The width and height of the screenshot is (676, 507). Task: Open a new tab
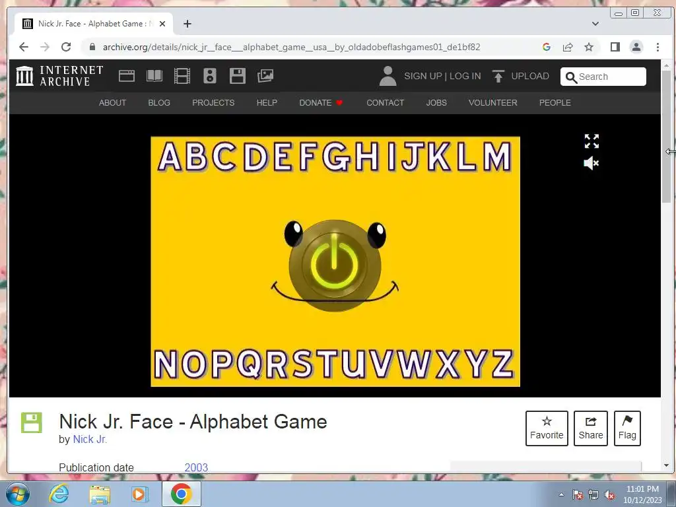tap(187, 24)
